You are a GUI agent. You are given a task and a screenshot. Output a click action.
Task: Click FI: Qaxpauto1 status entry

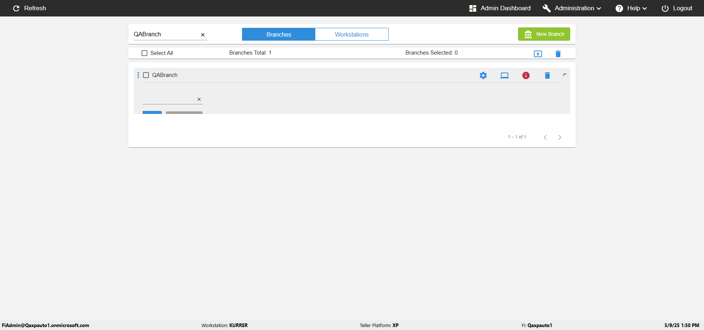pyautogui.click(x=537, y=325)
